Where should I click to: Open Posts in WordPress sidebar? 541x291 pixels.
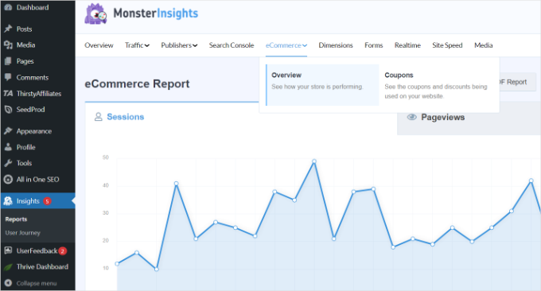point(24,29)
